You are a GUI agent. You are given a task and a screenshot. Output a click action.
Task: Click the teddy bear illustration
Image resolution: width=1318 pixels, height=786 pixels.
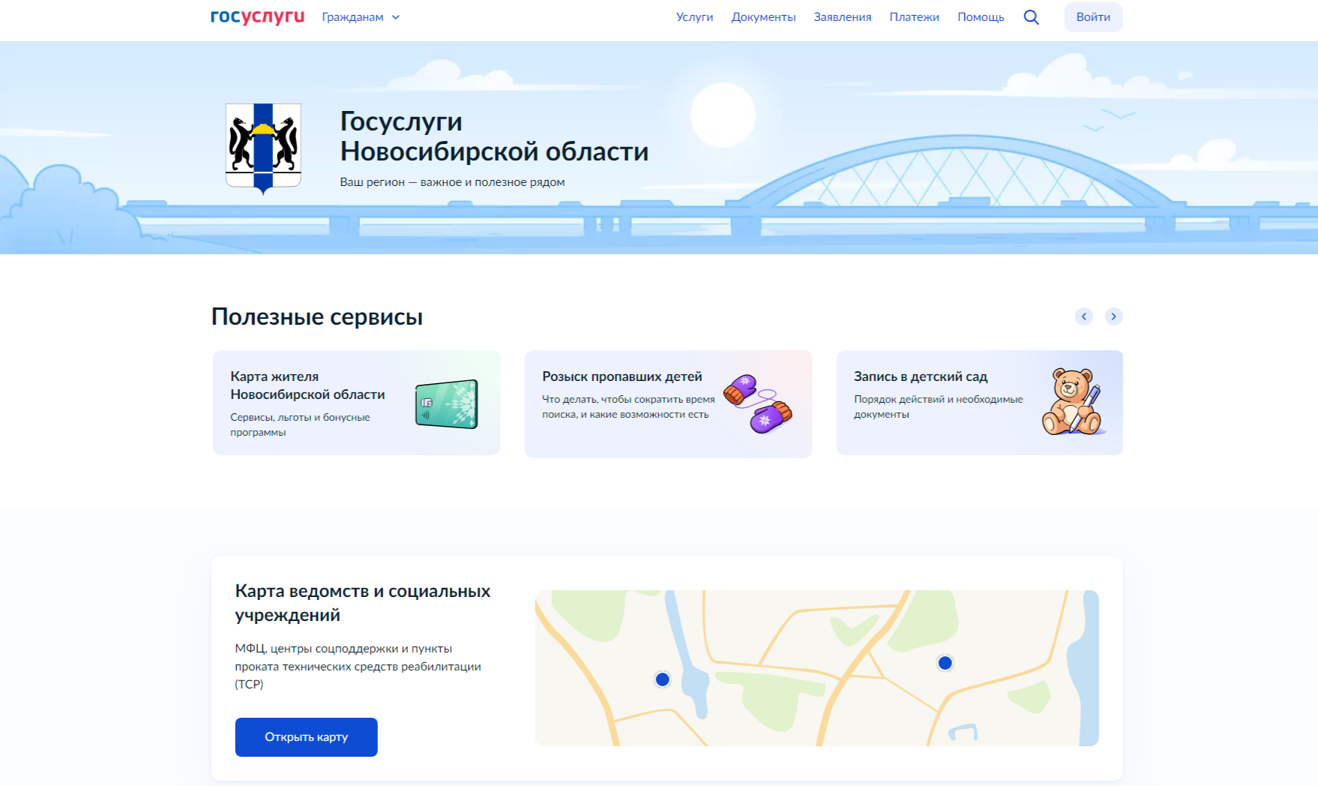[1072, 402]
